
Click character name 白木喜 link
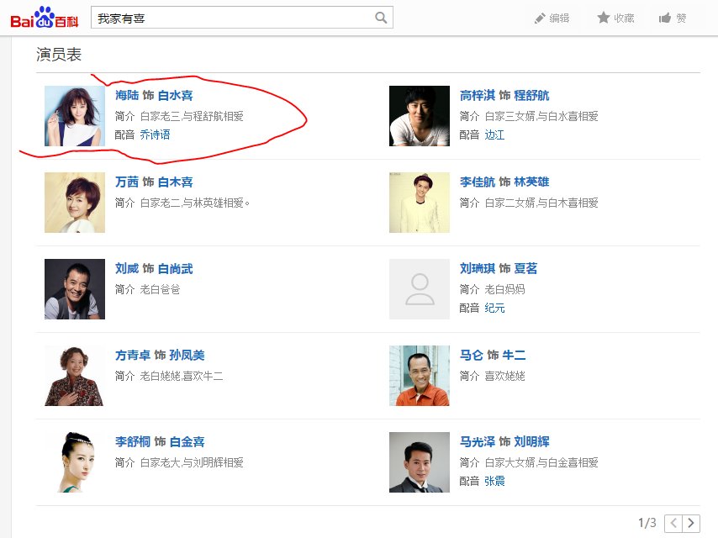pos(175,182)
